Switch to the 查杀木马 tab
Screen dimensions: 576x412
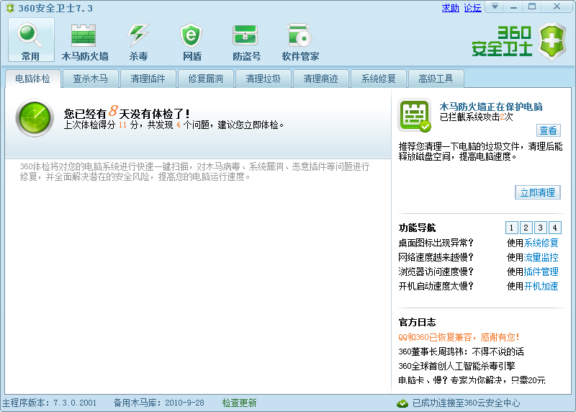(x=91, y=79)
